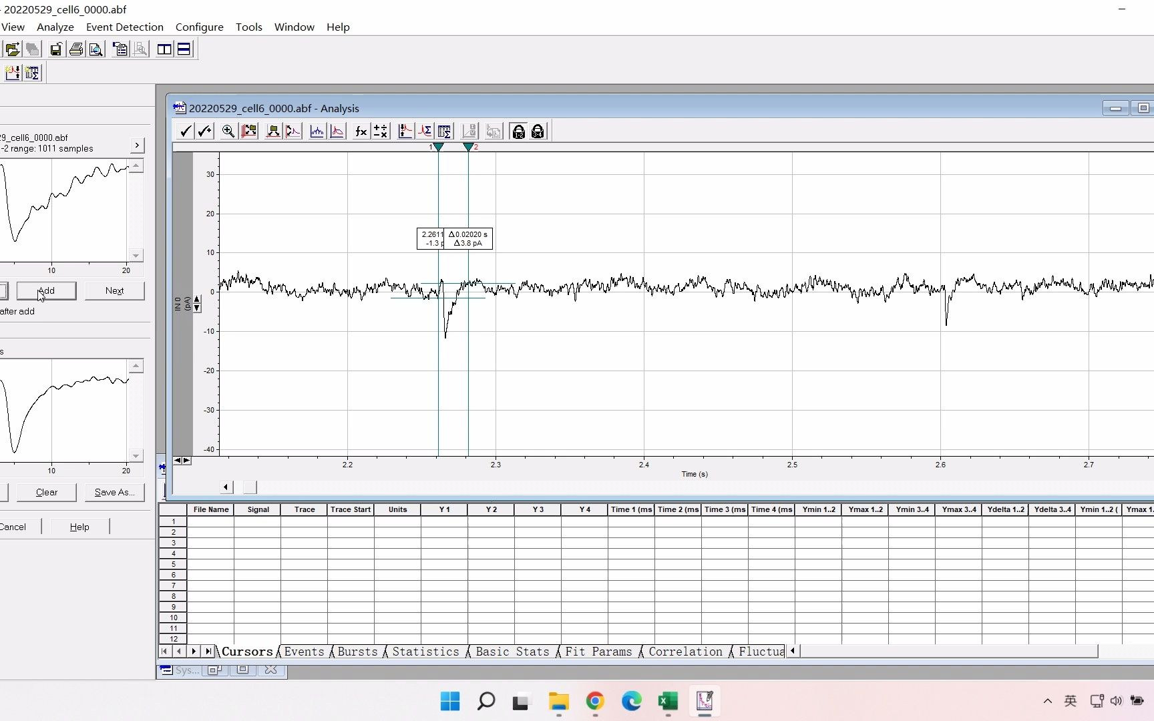Viewport: 1154px width, 721px height.
Task: Click the icon showing a peak with arrows
Action: [x=293, y=132]
